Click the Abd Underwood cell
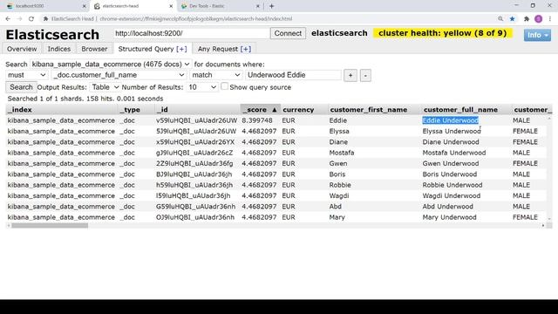 447,207
